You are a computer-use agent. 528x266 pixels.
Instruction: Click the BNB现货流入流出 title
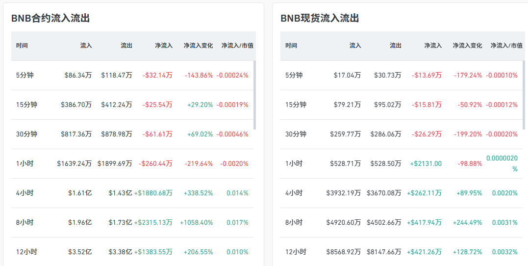pos(320,18)
